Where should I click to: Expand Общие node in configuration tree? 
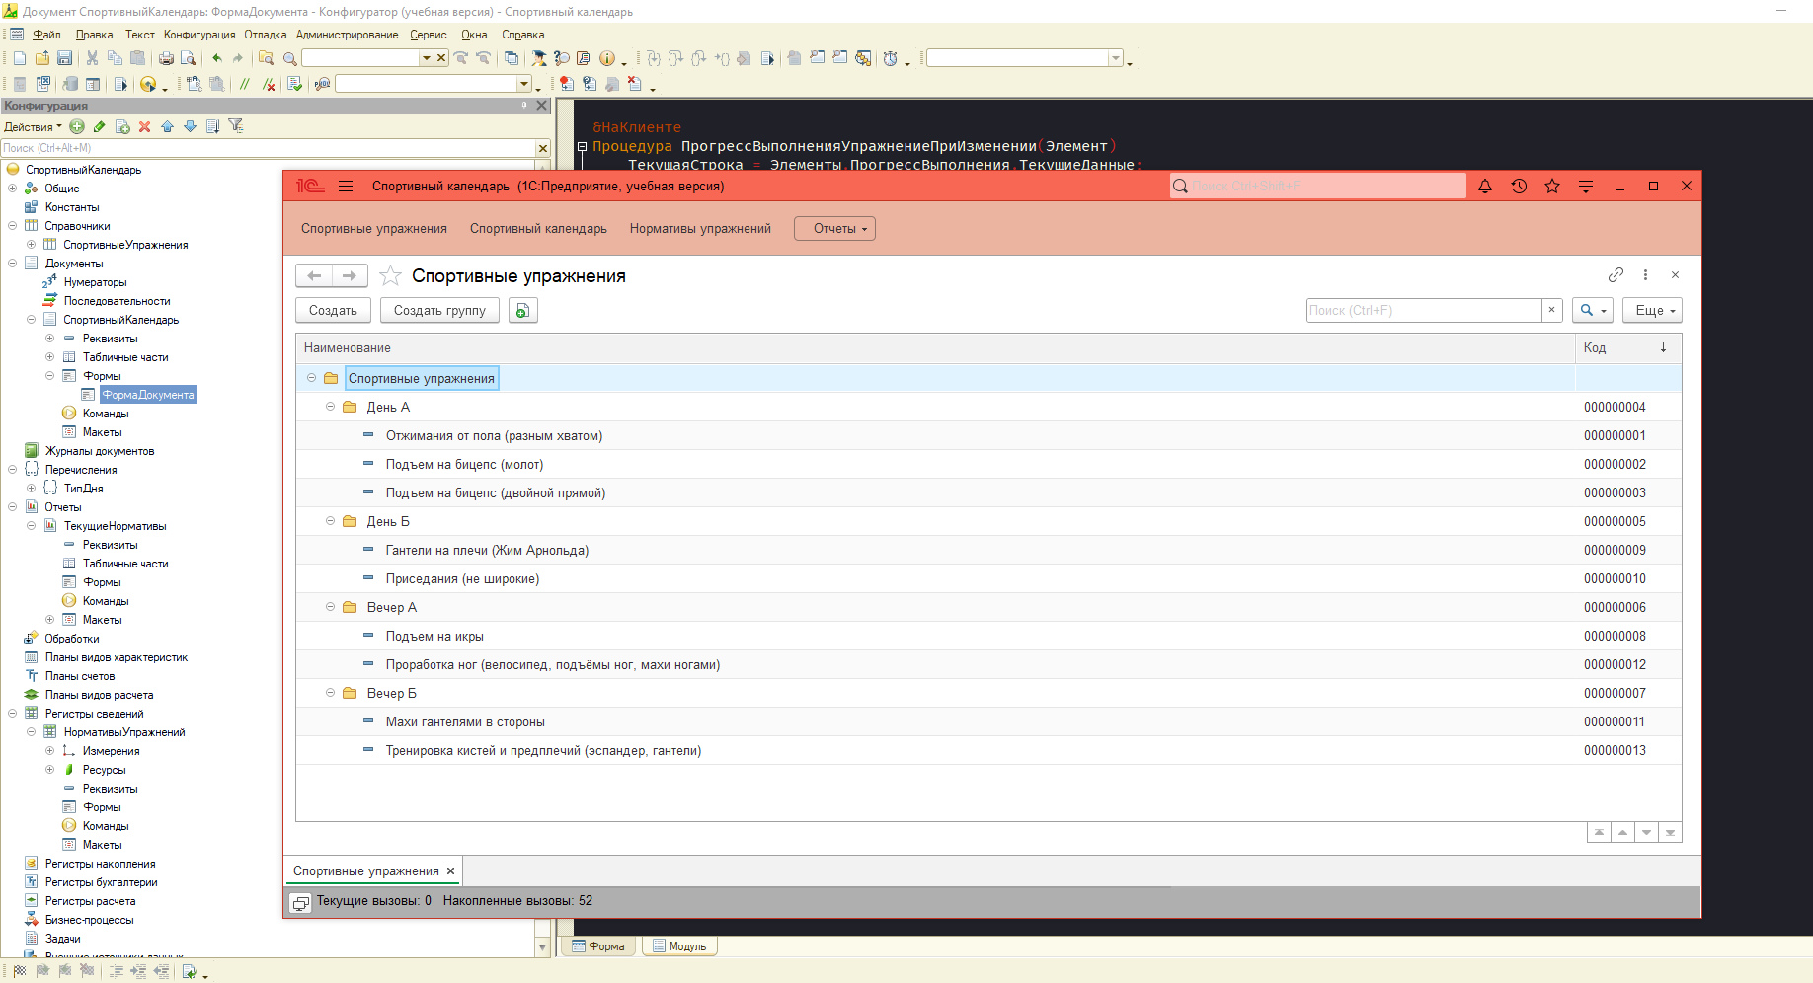click(12, 189)
